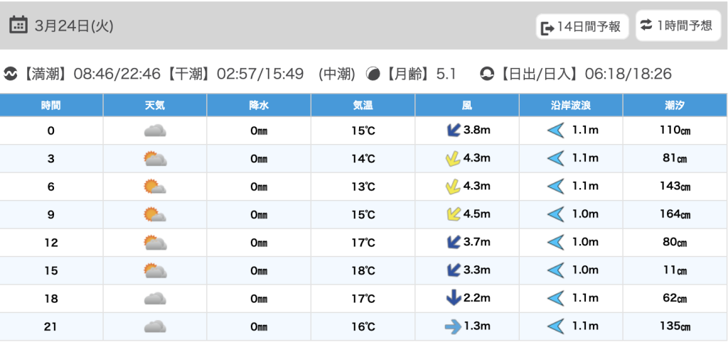Click the partly sunny icon at hour 3
The image size is (728, 342).
click(155, 159)
